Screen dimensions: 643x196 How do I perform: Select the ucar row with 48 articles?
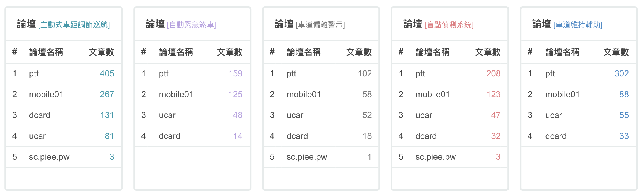pos(192,115)
